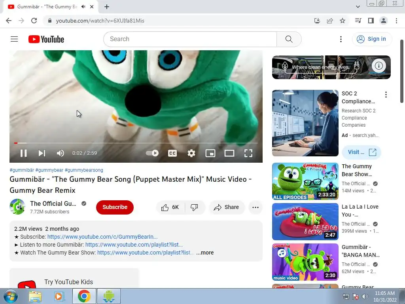Screen dimensions: 405x304
Task: Click the magnifying glass search button
Action: pos(289,39)
